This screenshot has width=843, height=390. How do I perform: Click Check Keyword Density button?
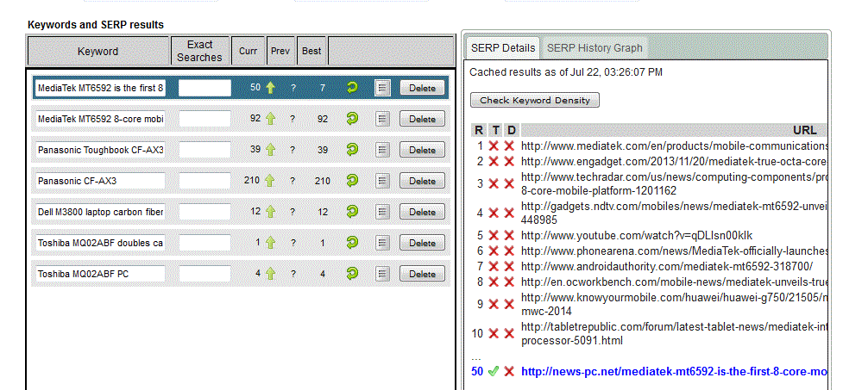click(534, 100)
